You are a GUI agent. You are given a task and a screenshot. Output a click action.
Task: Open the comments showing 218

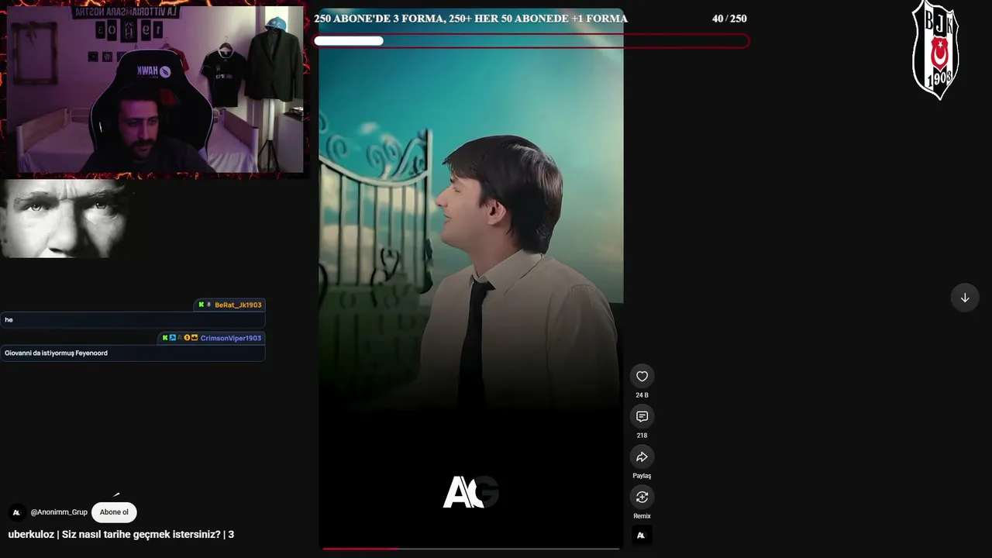[642, 417]
